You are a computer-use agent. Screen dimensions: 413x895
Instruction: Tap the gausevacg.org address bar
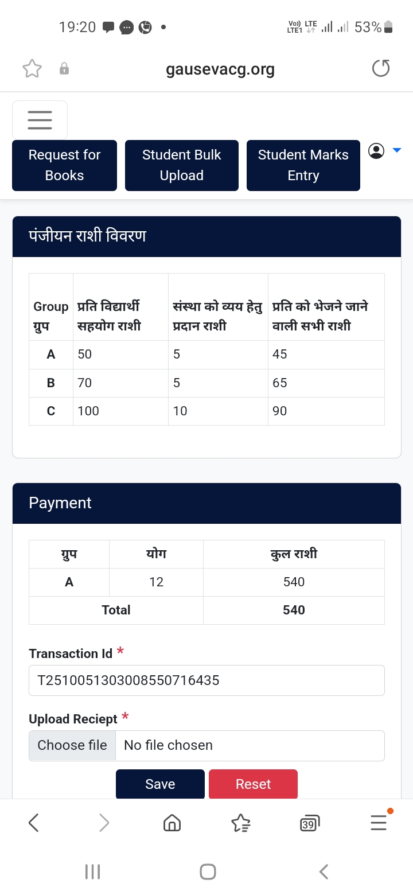point(220,69)
